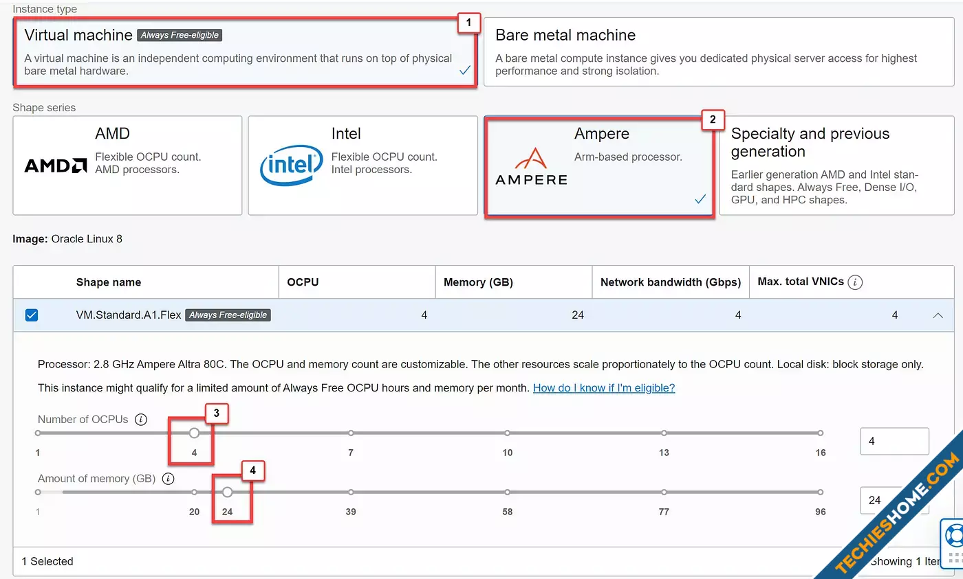
Task: Set memory slider to the 39 mark
Action: [351, 492]
